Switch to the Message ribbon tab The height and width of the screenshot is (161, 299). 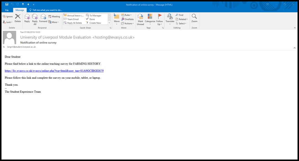pyautogui.click(x=20, y=10)
